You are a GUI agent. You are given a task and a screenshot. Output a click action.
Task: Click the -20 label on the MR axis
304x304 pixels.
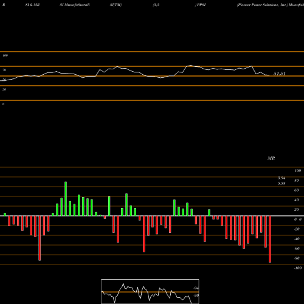point(297,229)
